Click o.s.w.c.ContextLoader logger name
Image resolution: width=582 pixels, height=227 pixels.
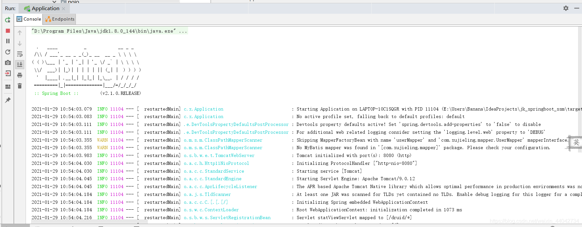click(211, 210)
